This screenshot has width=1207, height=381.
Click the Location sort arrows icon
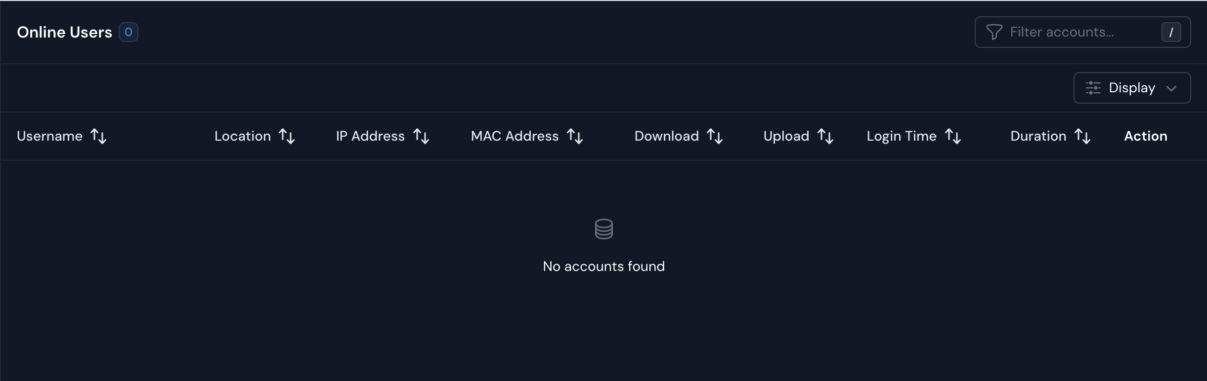287,136
